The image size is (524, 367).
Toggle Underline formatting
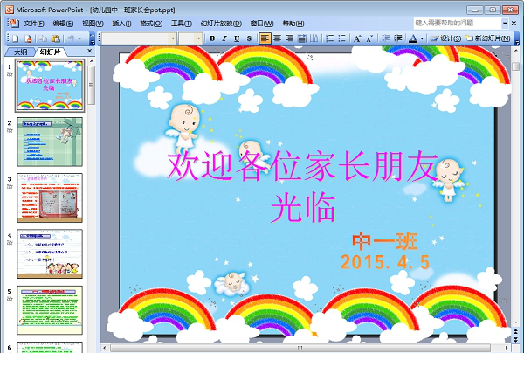(237, 38)
